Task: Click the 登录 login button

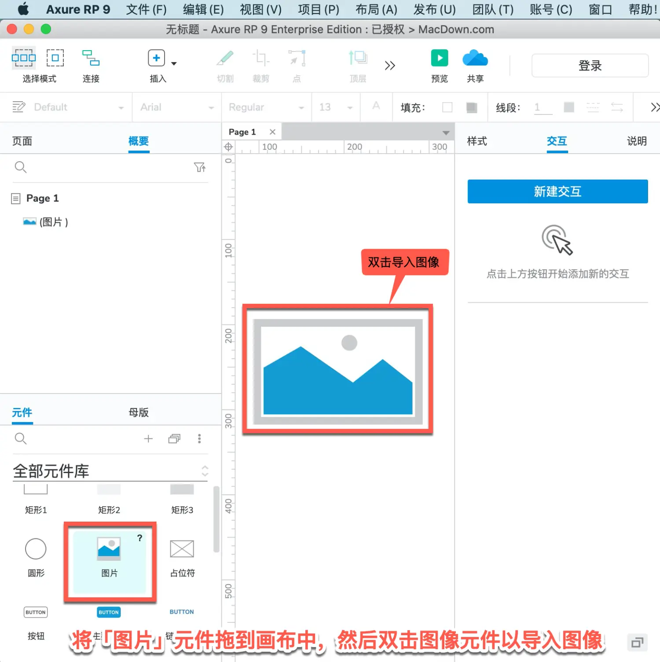Action: click(x=590, y=66)
